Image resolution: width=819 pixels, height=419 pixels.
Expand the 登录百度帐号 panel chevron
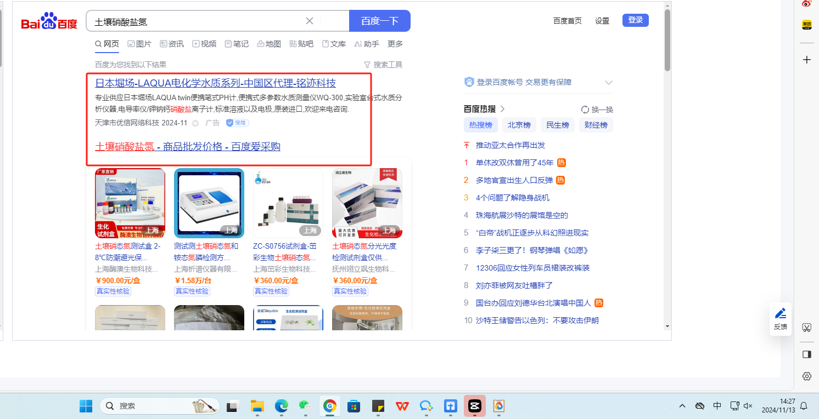coord(608,82)
